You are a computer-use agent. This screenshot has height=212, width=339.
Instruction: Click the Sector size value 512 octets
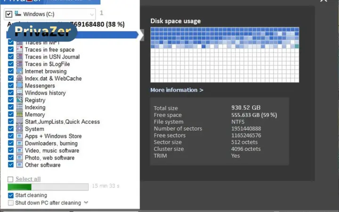click(x=244, y=142)
